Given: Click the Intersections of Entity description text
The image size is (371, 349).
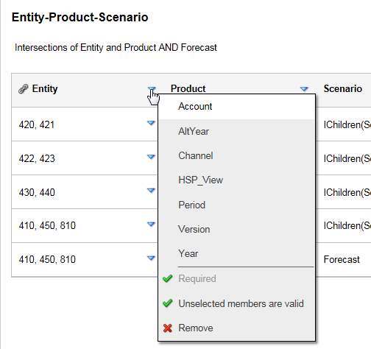Looking at the screenshot, I should tap(116, 47).
